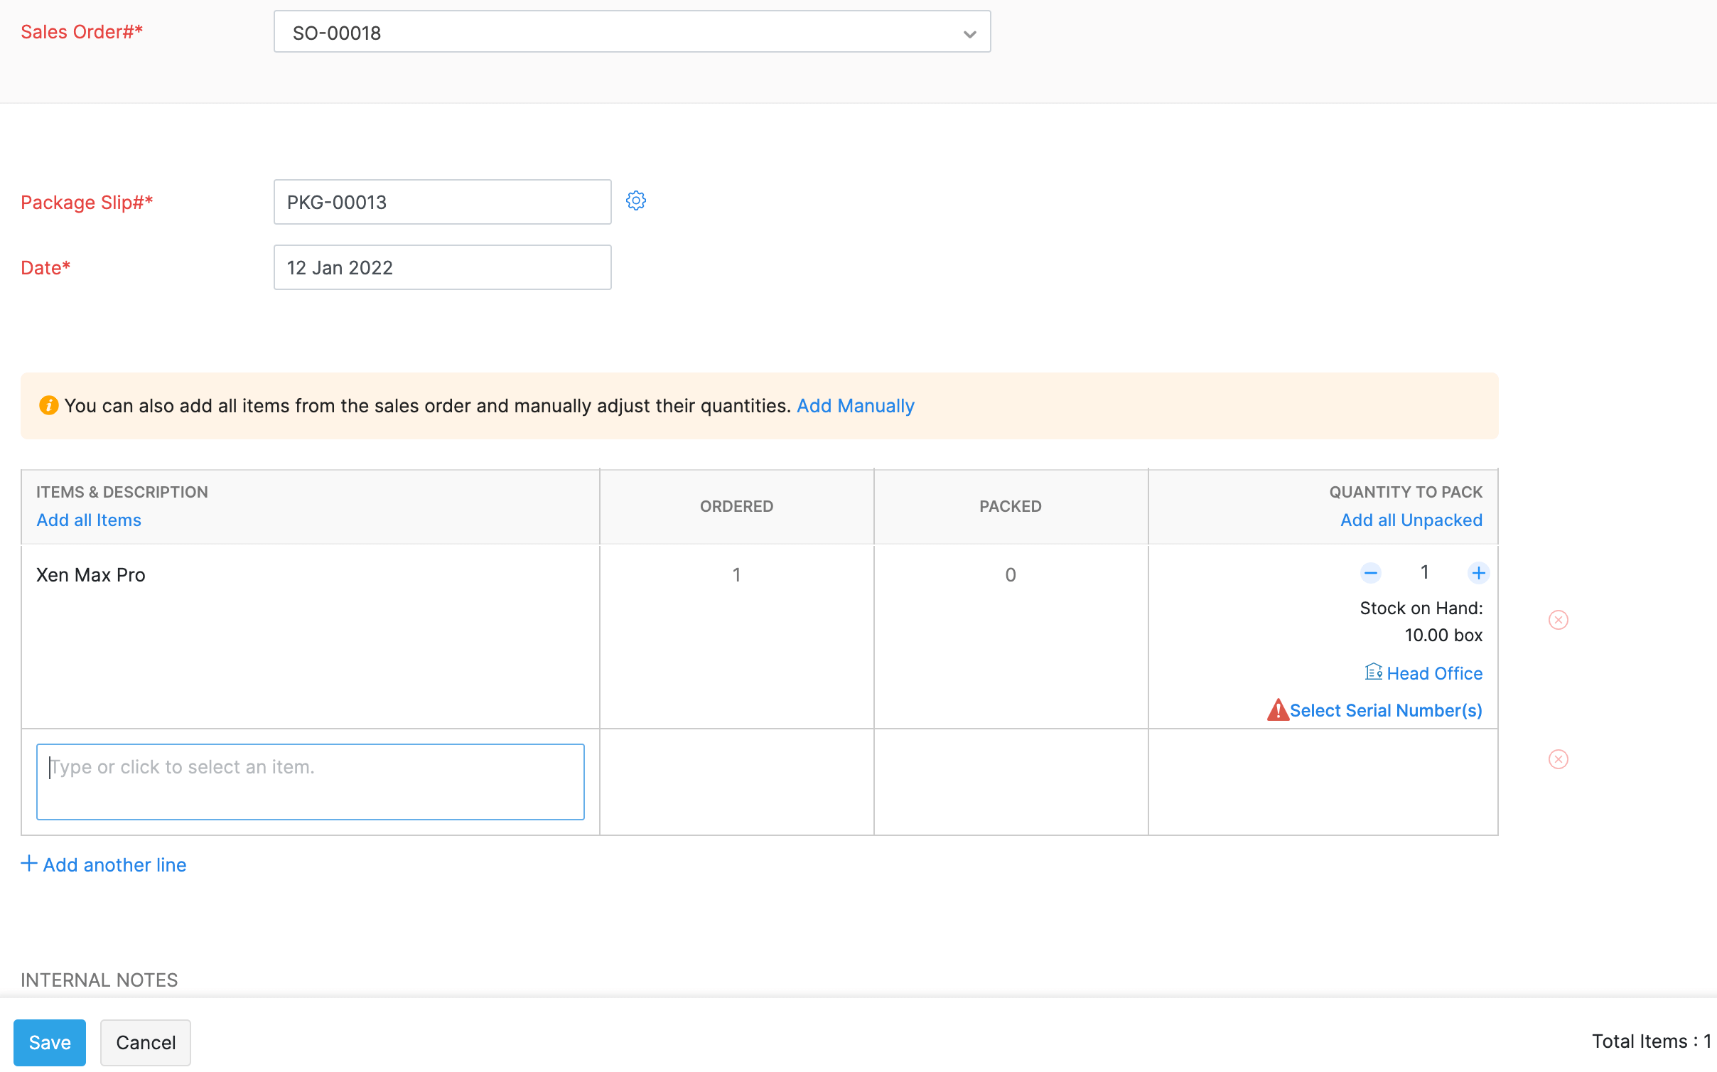Open the Date picker showing 12 Jan 2022

point(441,267)
